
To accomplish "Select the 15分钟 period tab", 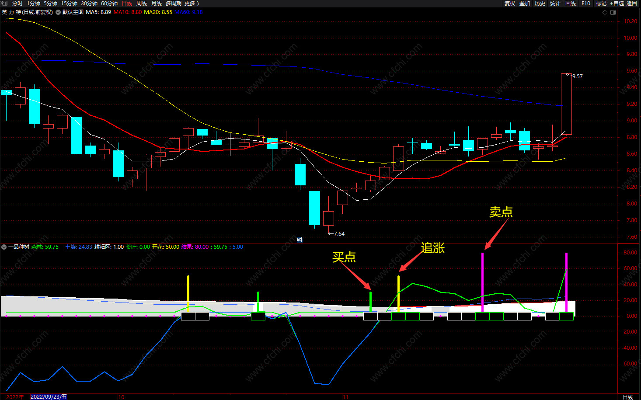I will click(x=69, y=3).
